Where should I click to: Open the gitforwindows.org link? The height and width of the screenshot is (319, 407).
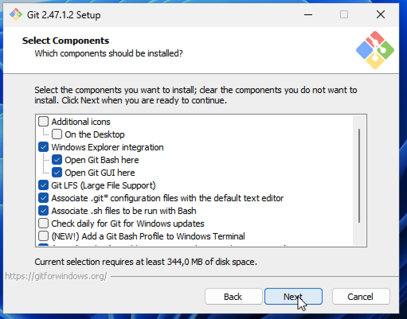point(56,276)
